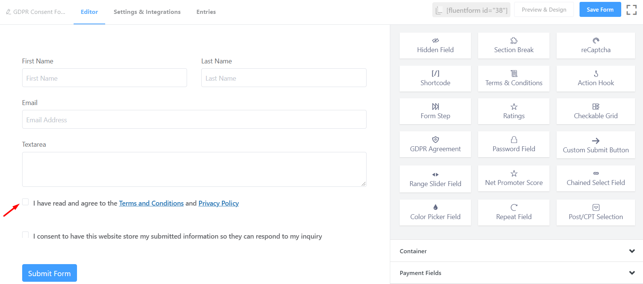Select the Action Hook element

595,78
